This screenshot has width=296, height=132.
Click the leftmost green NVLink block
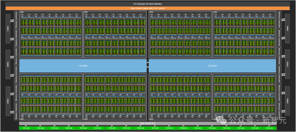click(x=26, y=128)
